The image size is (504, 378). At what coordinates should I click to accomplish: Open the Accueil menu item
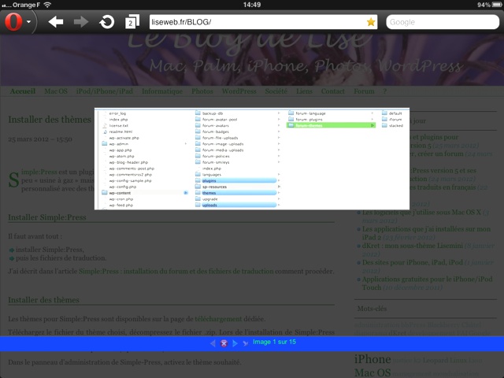(23, 91)
